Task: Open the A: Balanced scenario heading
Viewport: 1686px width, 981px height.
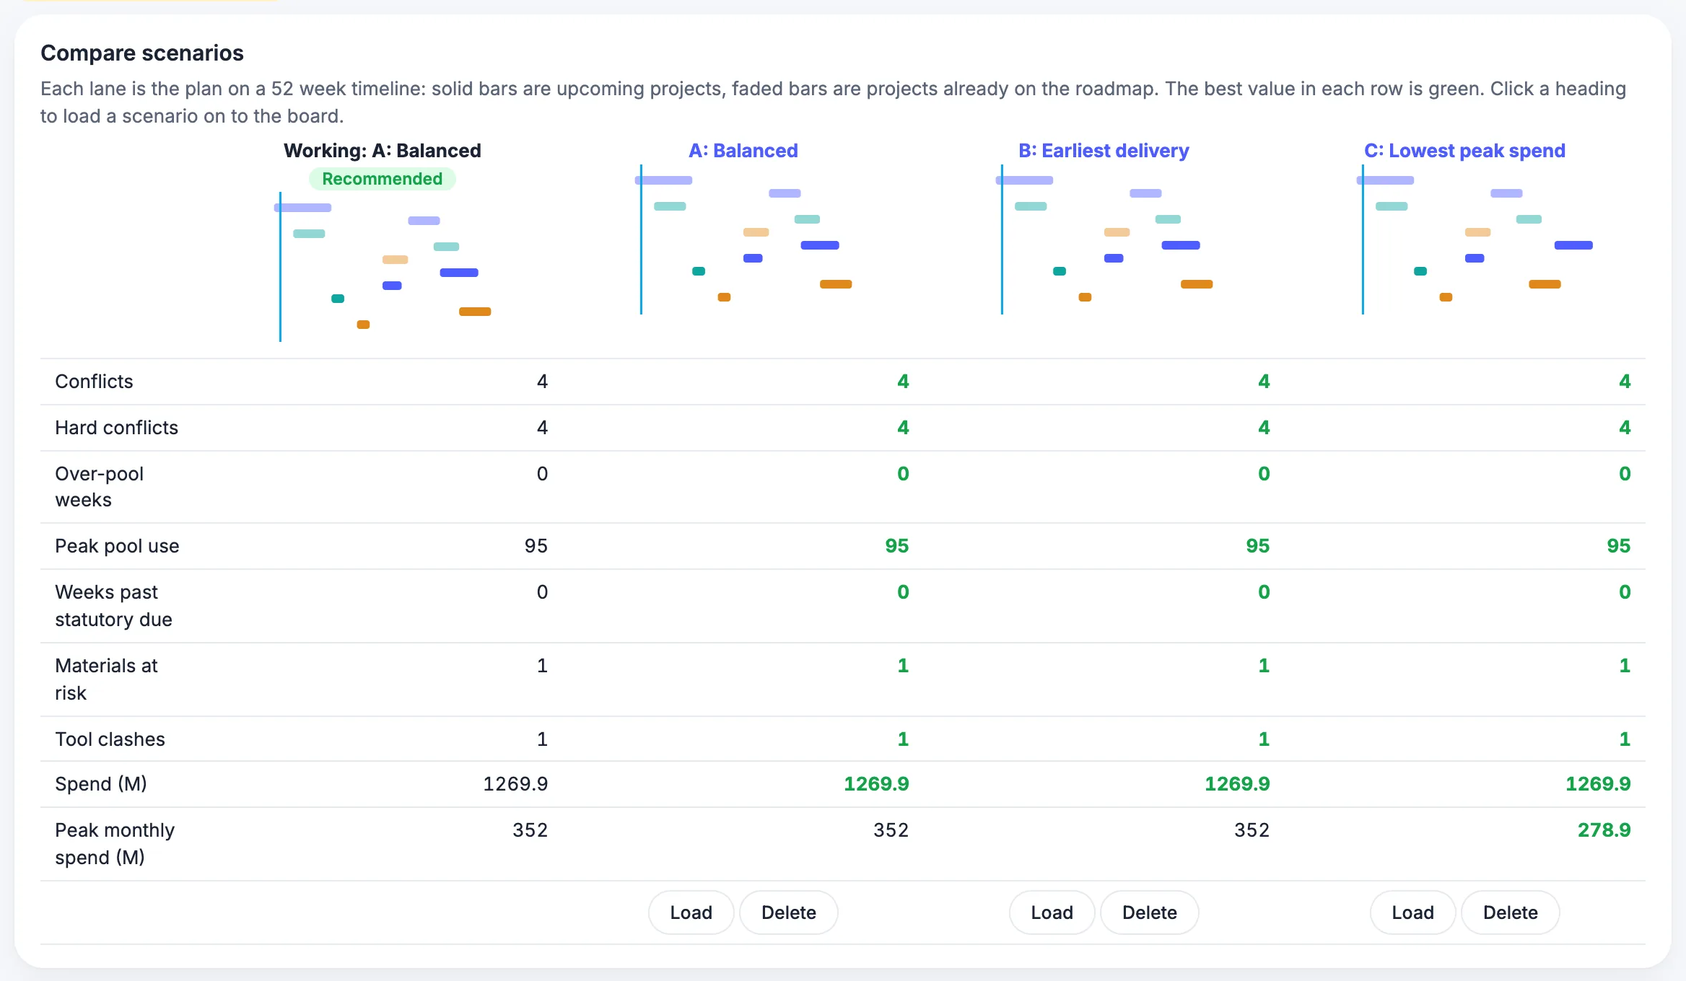Action: pos(743,151)
